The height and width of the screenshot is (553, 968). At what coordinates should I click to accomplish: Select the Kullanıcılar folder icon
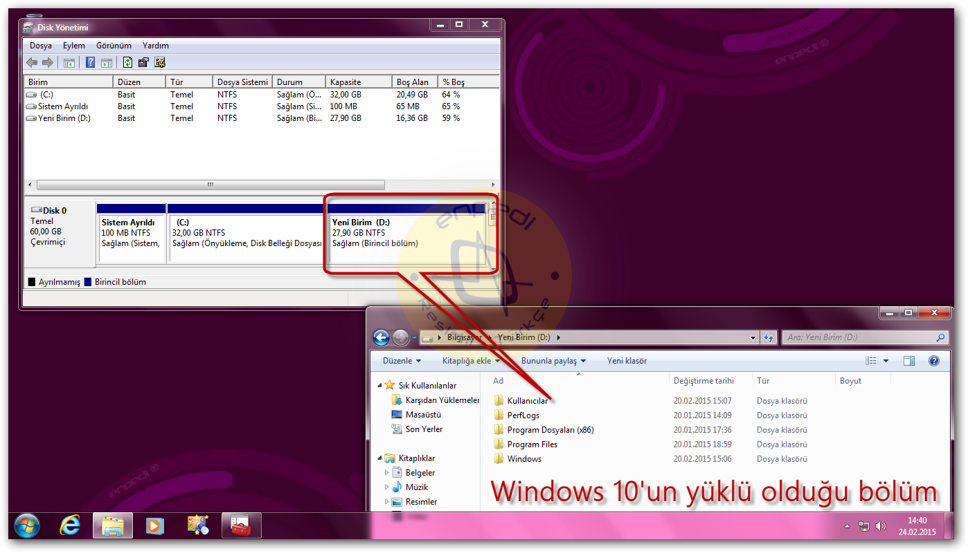pos(499,401)
